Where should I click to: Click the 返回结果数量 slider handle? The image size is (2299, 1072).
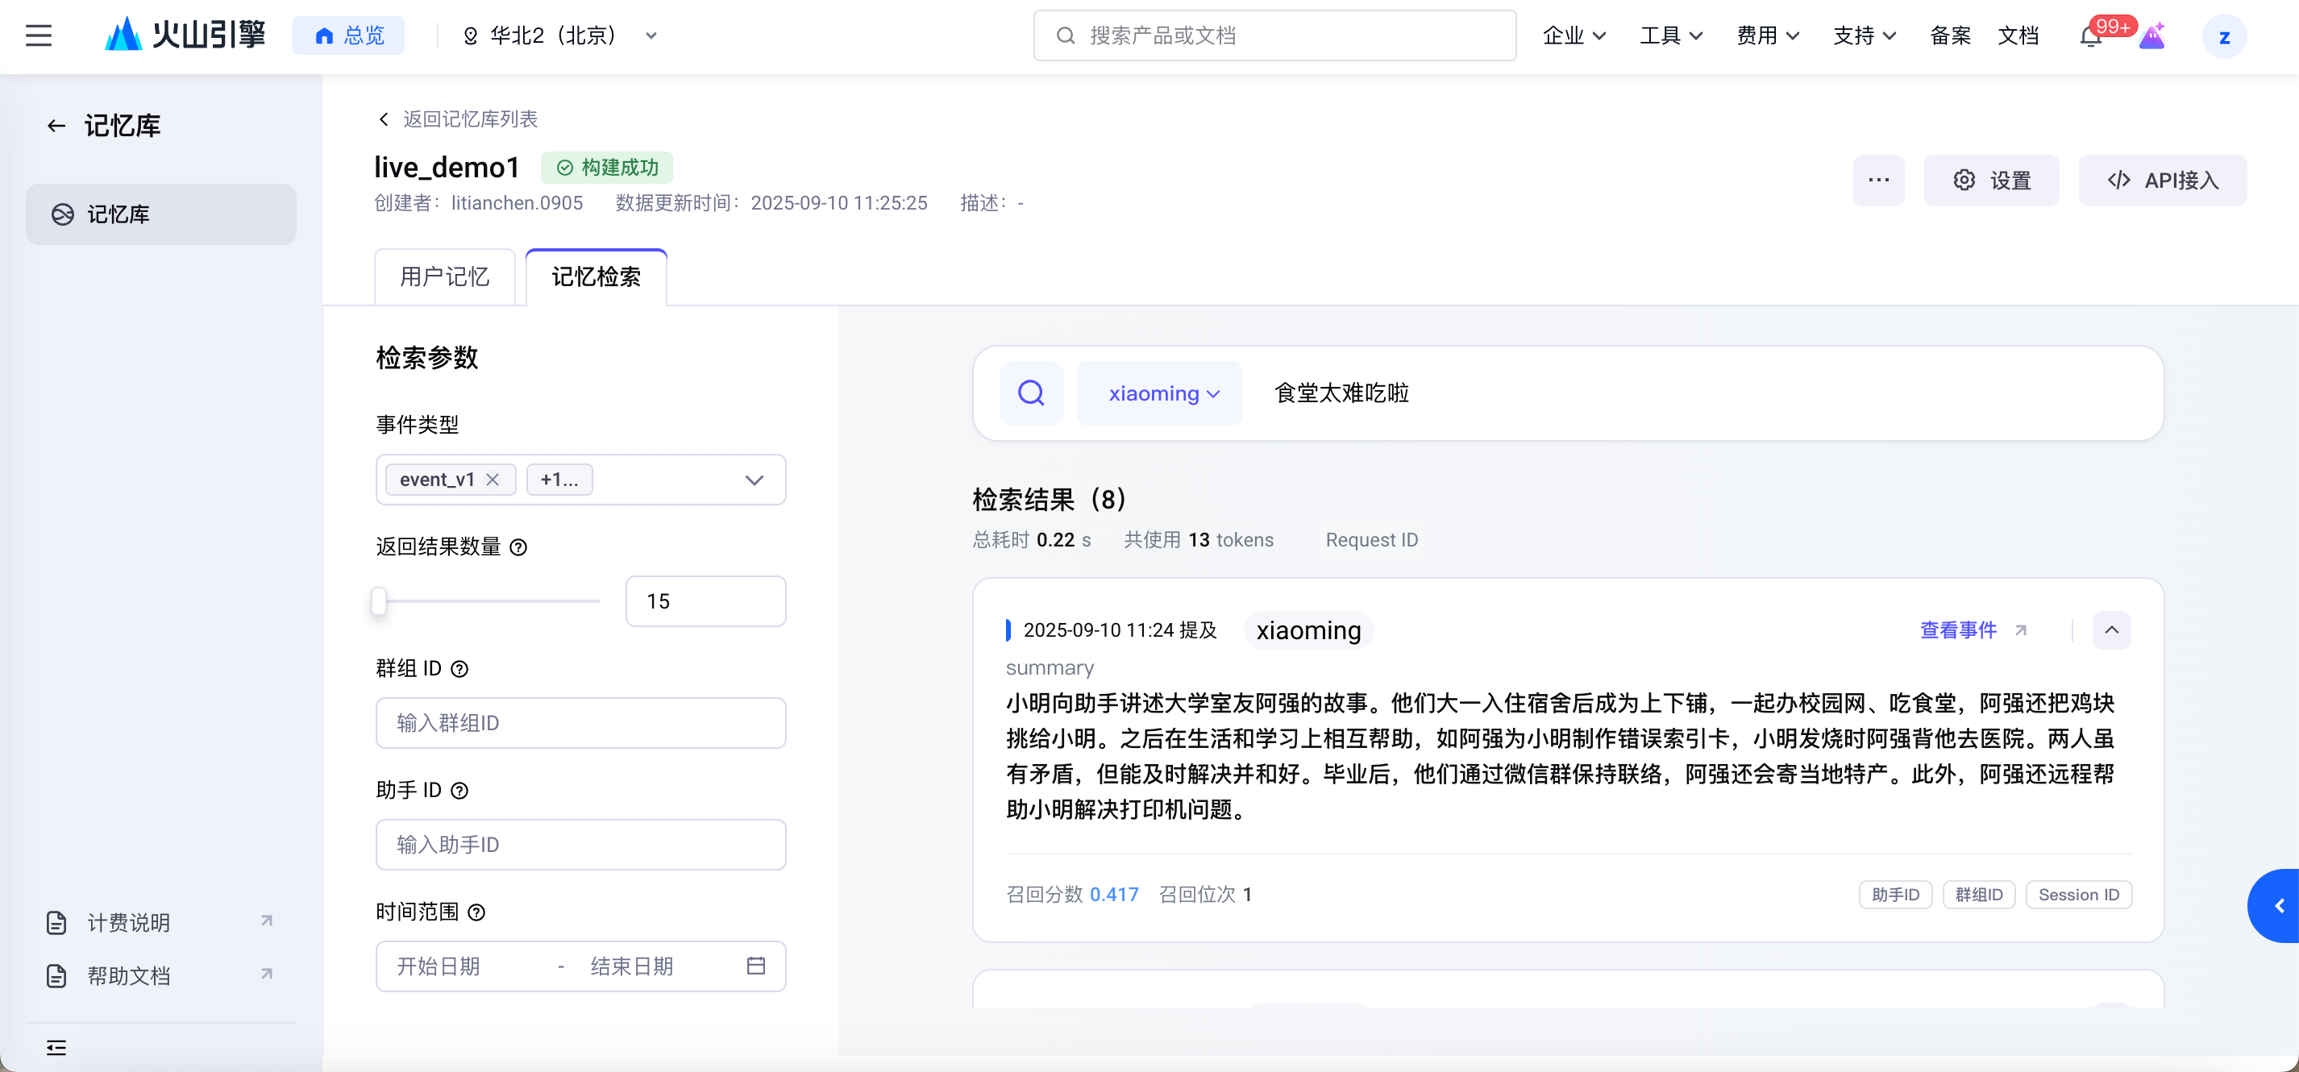pos(380,601)
